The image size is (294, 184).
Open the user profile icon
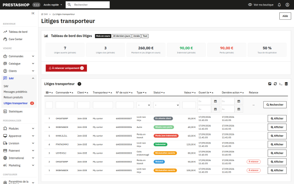pos(287,5)
